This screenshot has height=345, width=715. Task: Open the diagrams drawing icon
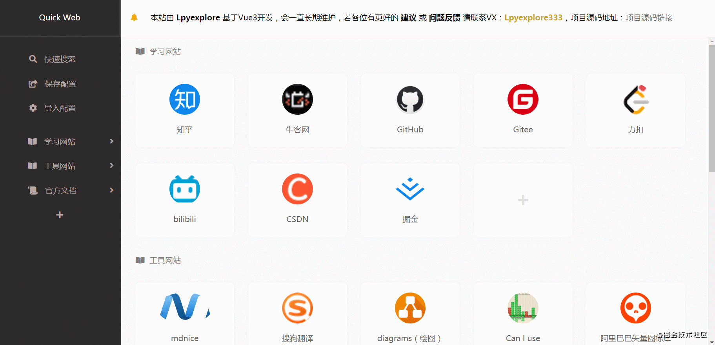click(410, 308)
